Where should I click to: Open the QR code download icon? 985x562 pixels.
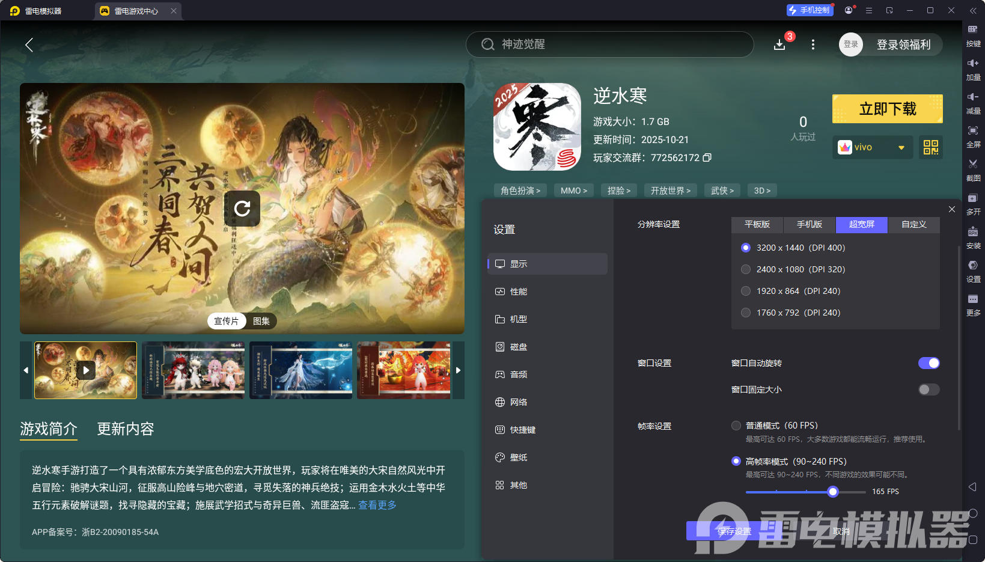point(931,147)
